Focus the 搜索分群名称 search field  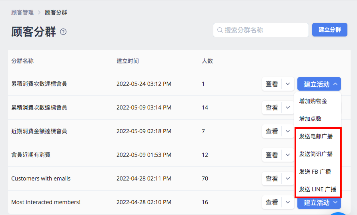(261, 30)
